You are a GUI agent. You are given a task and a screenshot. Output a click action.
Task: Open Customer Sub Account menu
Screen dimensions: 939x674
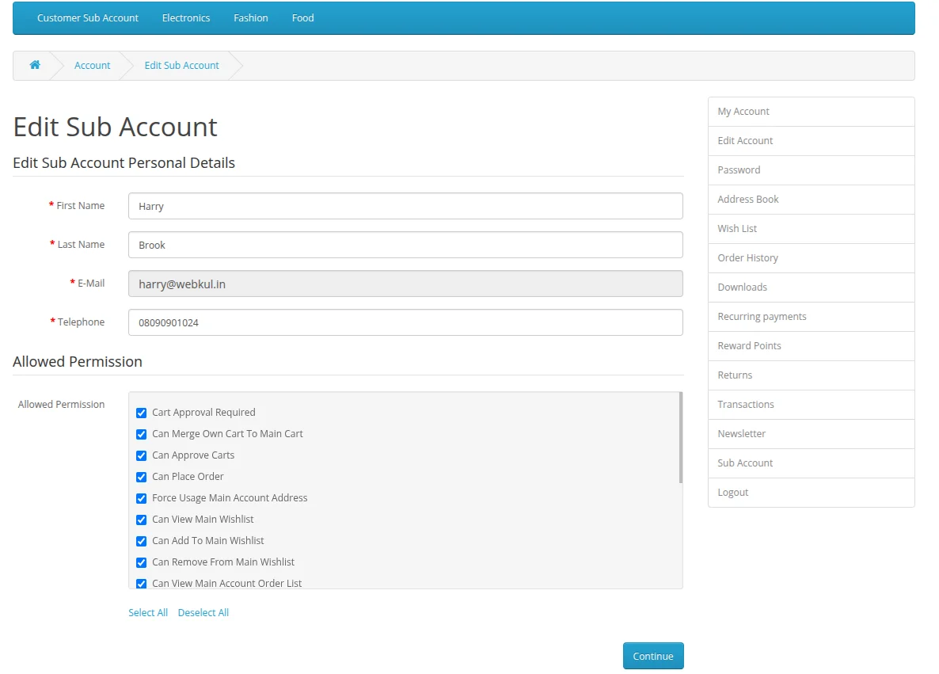coord(87,18)
